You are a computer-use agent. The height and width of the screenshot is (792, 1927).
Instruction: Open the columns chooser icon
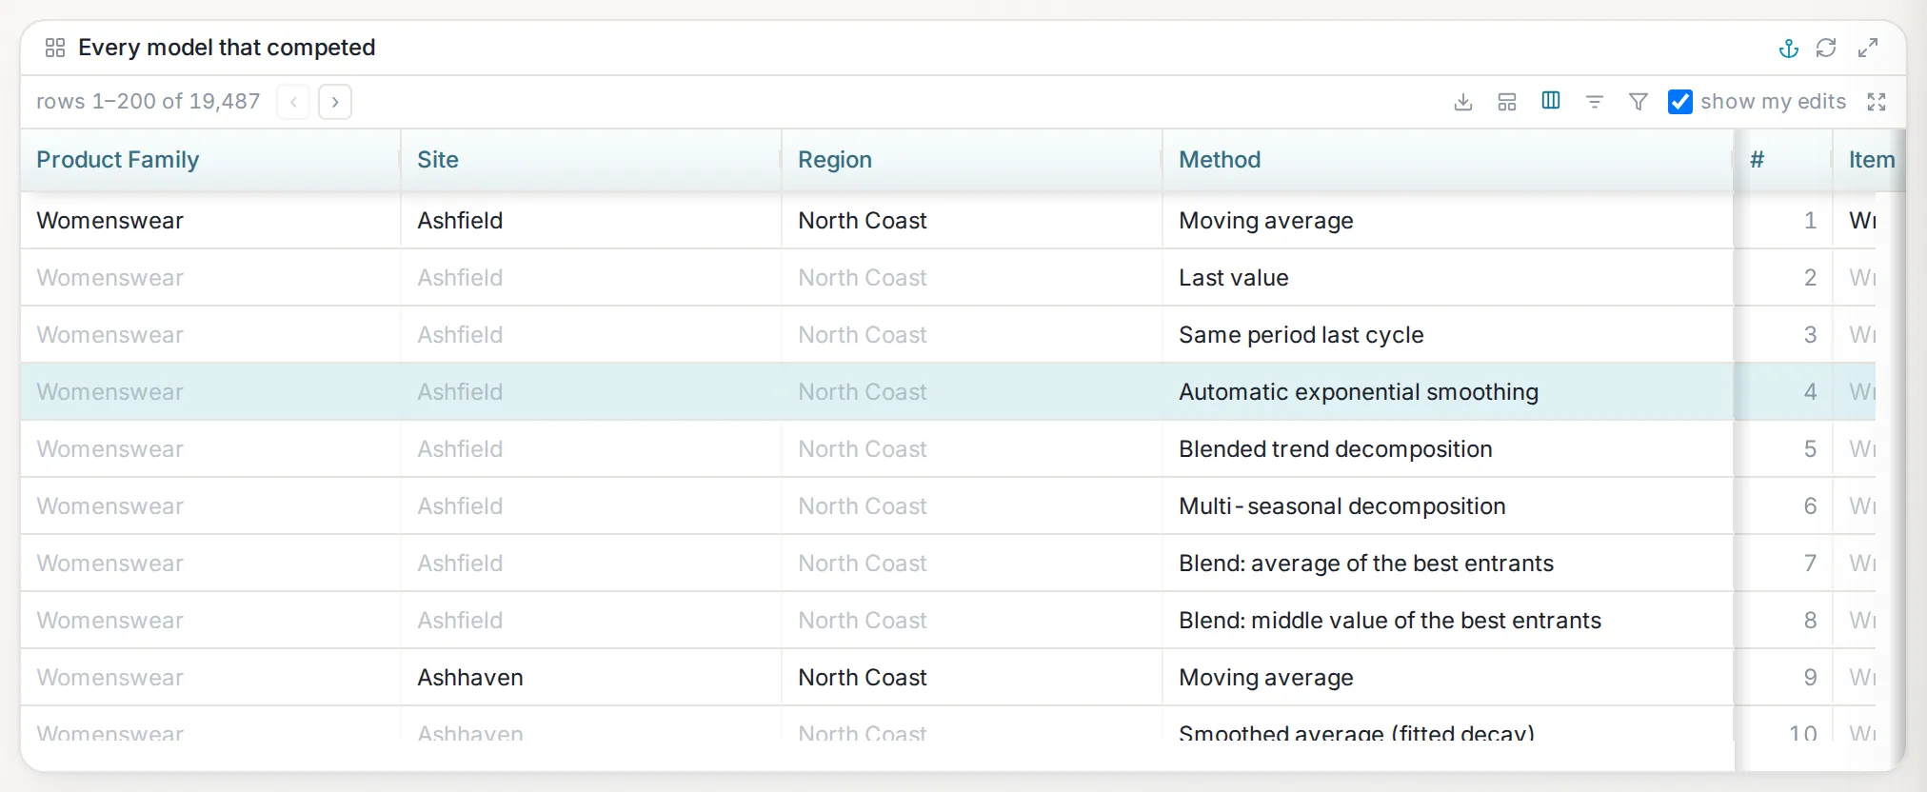pyautogui.click(x=1551, y=101)
